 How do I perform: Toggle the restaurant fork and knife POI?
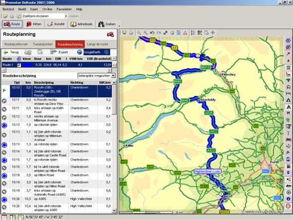tap(289, 113)
